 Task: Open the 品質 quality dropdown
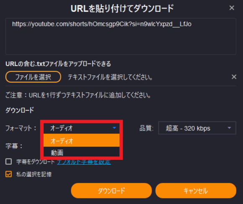pyautogui.click(x=197, y=128)
